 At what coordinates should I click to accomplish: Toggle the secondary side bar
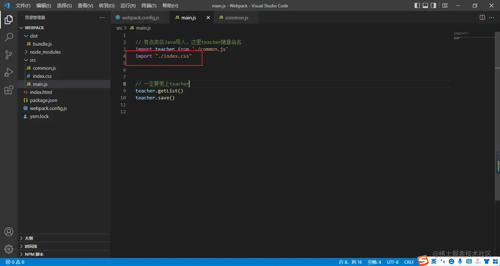click(x=433, y=5)
